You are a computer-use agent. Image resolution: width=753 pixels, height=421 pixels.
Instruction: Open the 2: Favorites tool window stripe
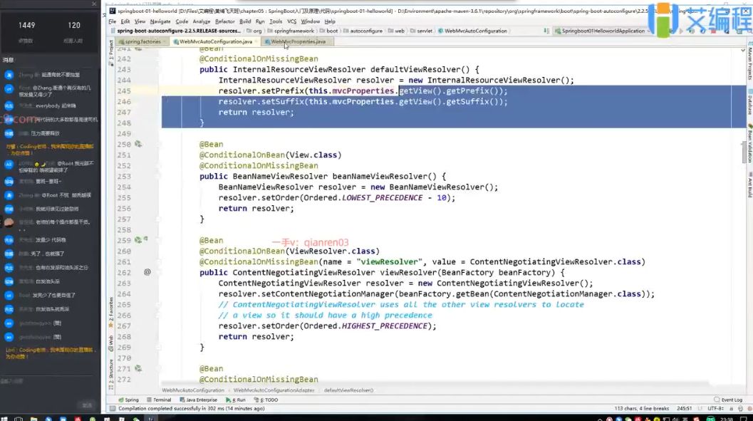(x=111, y=312)
